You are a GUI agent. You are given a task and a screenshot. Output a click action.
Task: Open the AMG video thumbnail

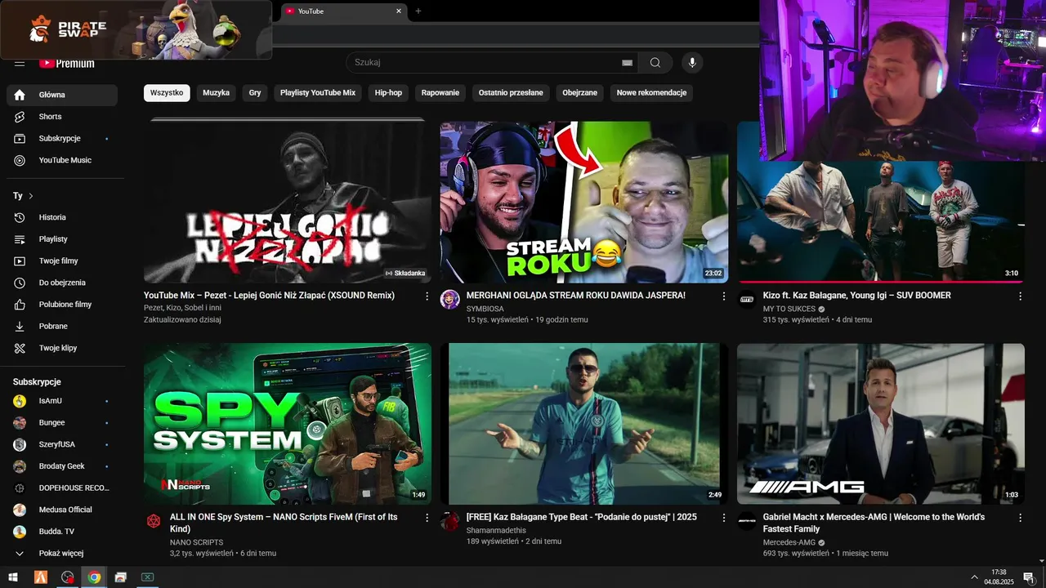(x=881, y=424)
